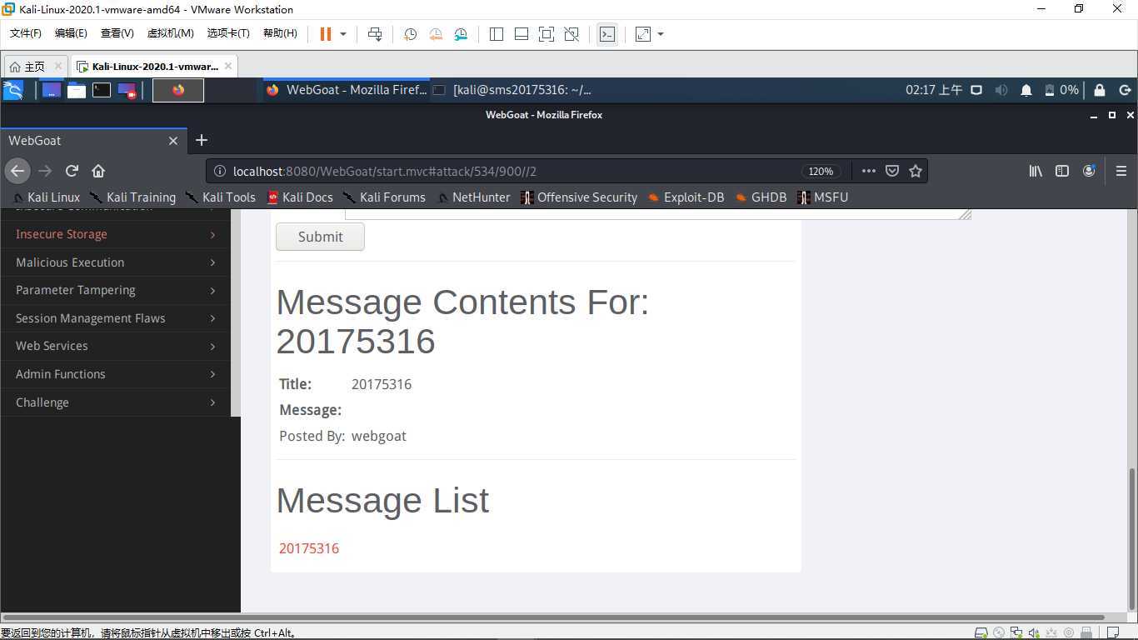Screen dimensions: 1138x640
Task: Open page actions three-dot menu
Action: click(868, 171)
